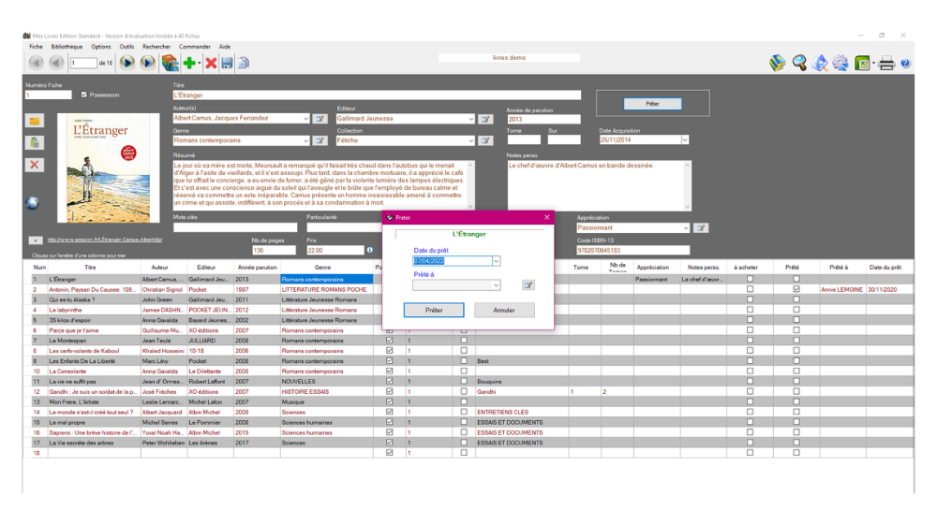Screen dimensions: 937x524
Task: Edit collection list icon beside Collection
Action: (x=485, y=141)
